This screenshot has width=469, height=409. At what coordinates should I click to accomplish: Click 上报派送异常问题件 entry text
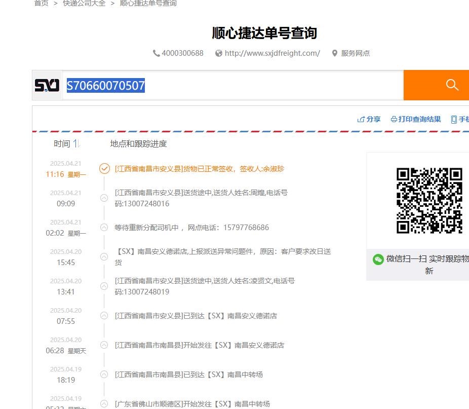[x=223, y=257]
